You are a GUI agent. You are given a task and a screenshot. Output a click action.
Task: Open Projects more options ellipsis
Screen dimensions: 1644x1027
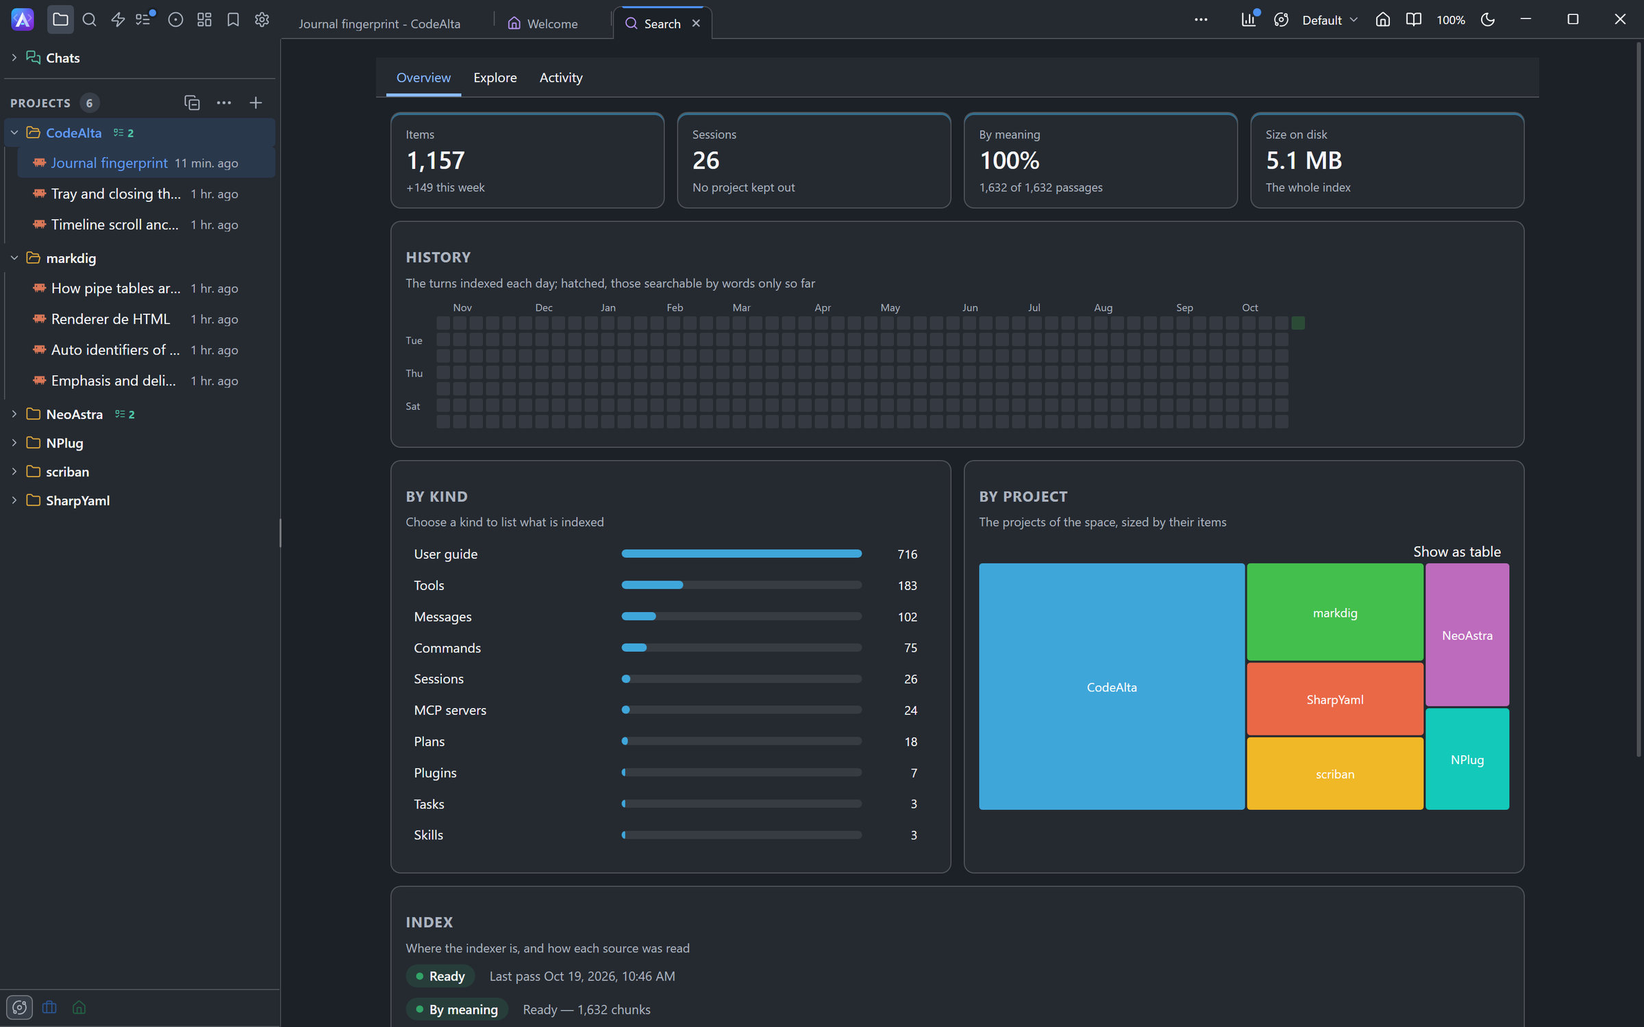224,103
